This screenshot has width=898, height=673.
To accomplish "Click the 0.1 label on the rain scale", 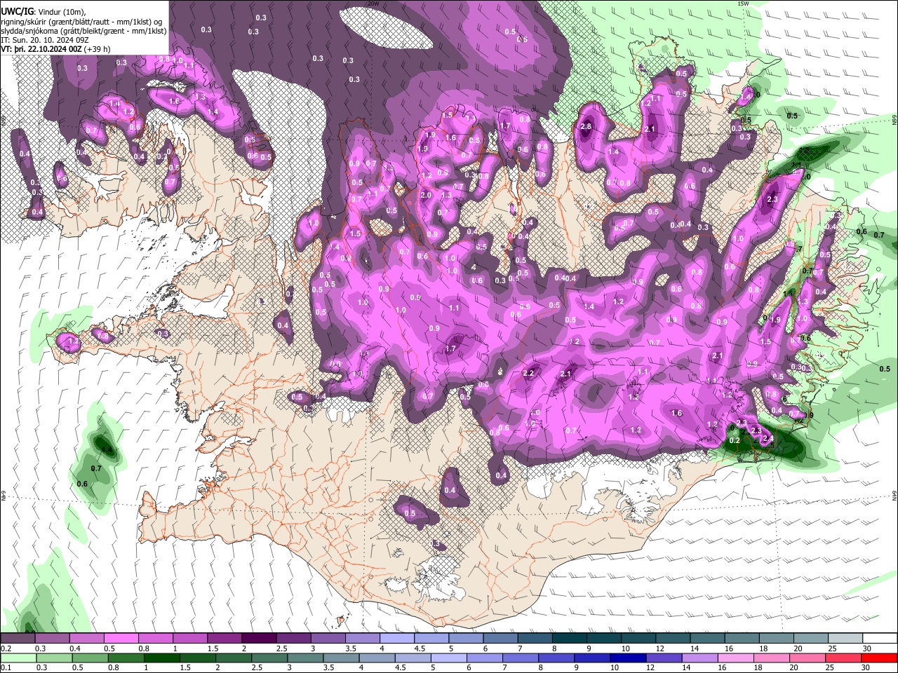I will tap(6, 668).
